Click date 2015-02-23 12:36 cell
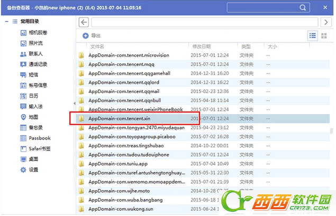 click(210, 91)
